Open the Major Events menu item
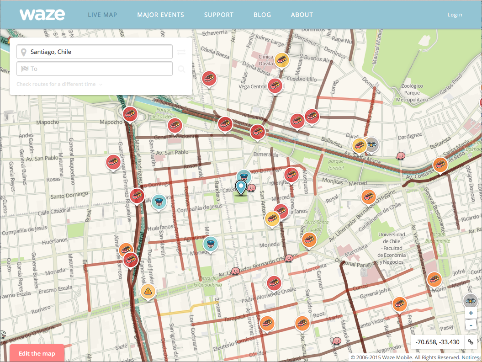This screenshot has height=362, width=482. tap(160, 15)
